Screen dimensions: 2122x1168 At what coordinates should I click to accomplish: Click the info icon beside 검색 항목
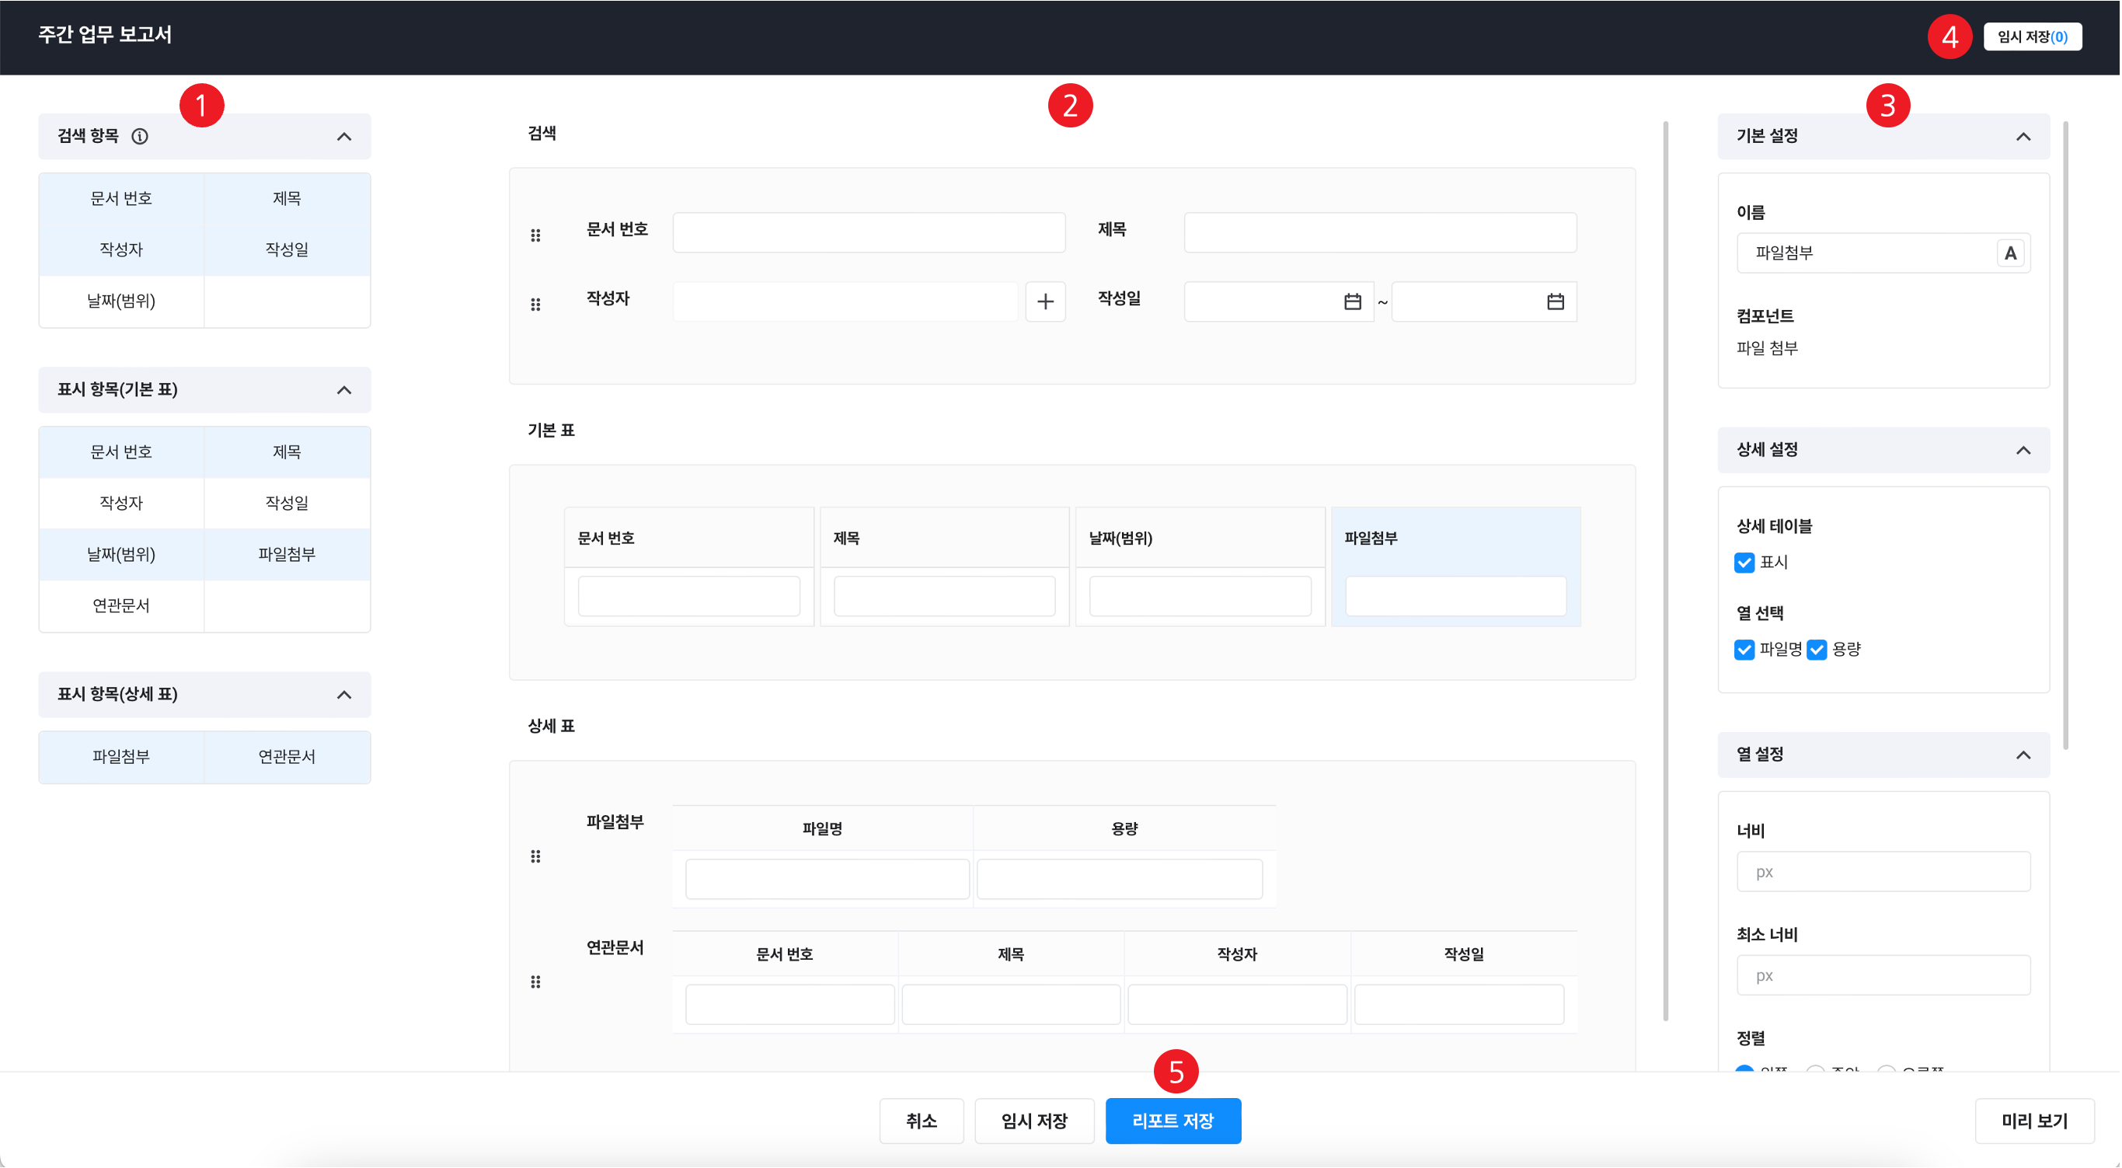click(x=140, y=137)
